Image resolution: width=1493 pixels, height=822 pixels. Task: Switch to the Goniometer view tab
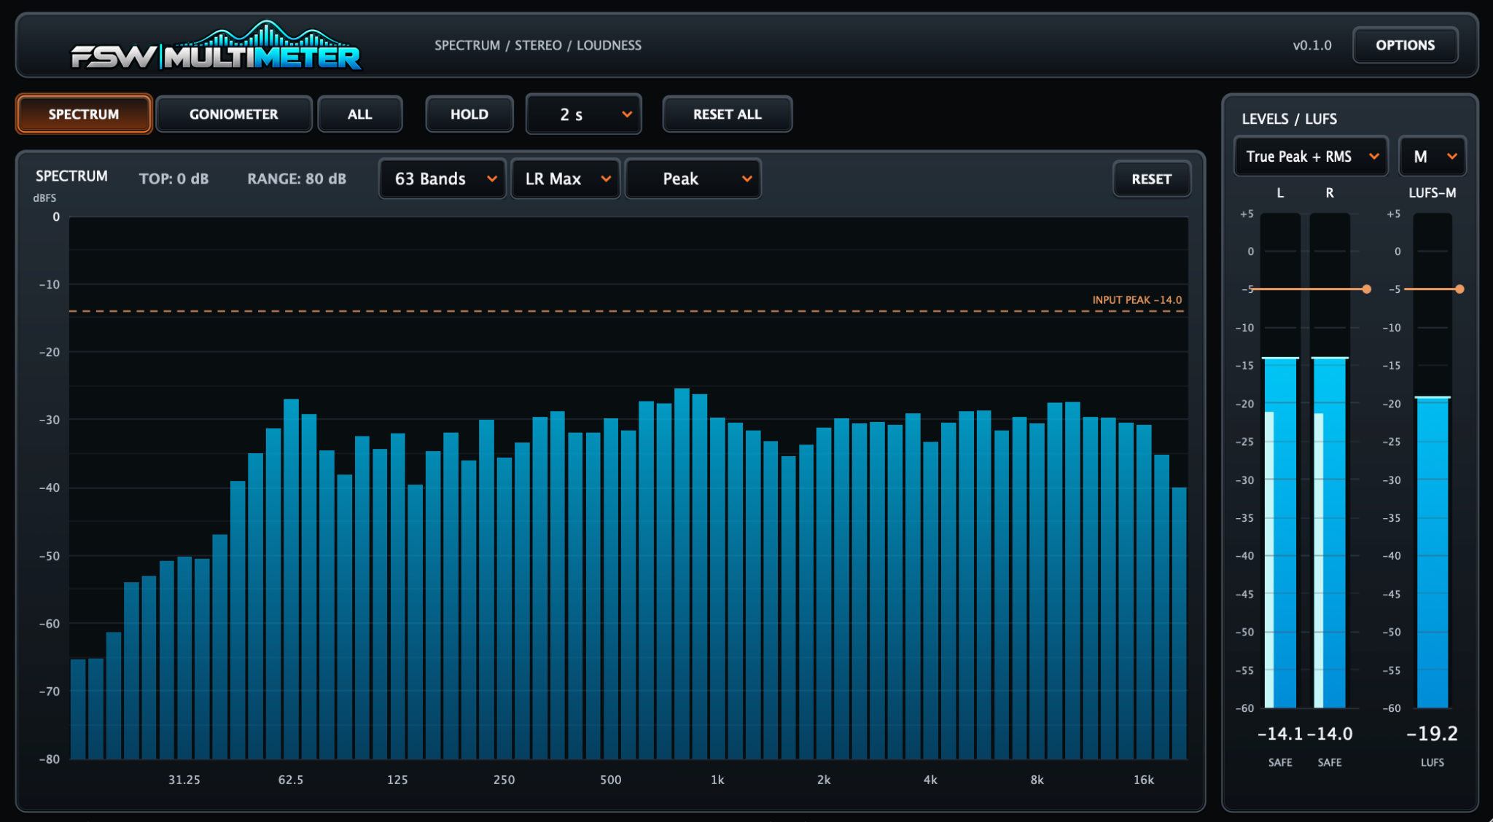tap(234, 114)
